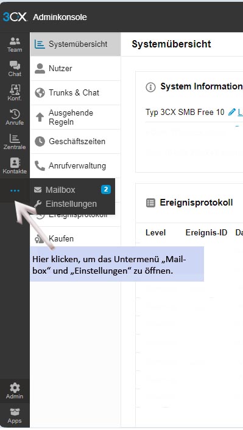243x430 pixels.
Task: Open the Kontakte contacts icon
Action: pyautogui.click(x=15, y=166)
